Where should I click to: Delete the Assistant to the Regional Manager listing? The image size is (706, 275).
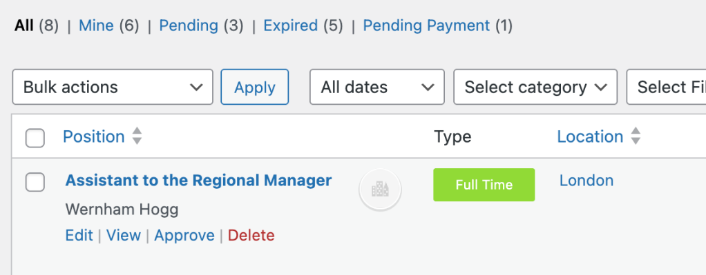(251, 236)
